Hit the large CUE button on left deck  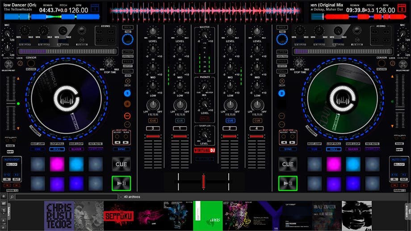[121, 164]
